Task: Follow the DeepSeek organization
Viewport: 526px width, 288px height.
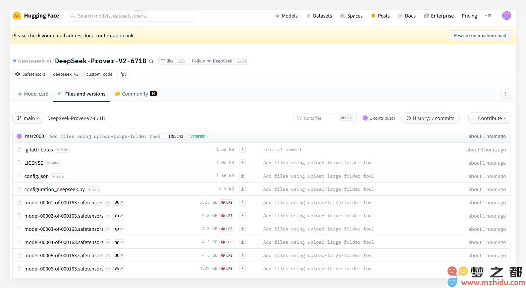Action: click(x=212, y=61)
